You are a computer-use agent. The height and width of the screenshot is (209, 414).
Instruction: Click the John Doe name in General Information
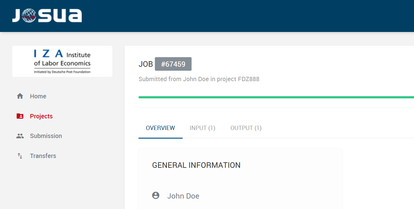183,196
